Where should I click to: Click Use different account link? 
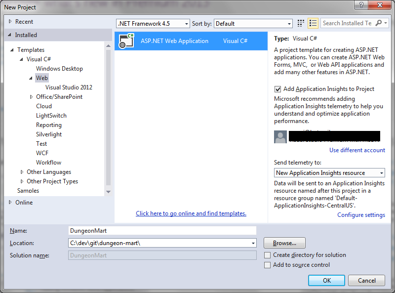[x=357, y=150]
